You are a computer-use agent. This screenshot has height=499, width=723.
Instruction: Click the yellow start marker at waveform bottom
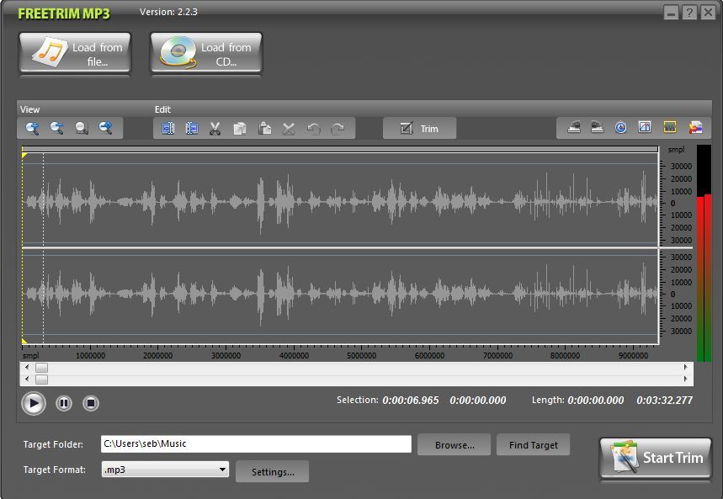coord(24,342)
